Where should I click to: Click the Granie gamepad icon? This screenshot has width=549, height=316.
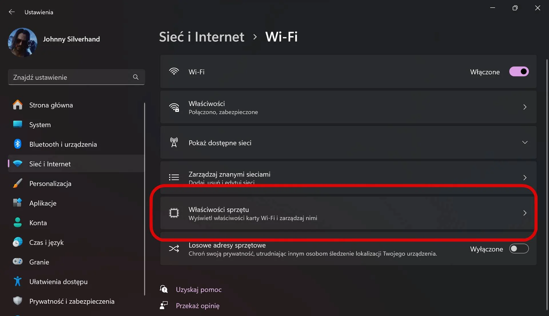(x=18, y=262)
